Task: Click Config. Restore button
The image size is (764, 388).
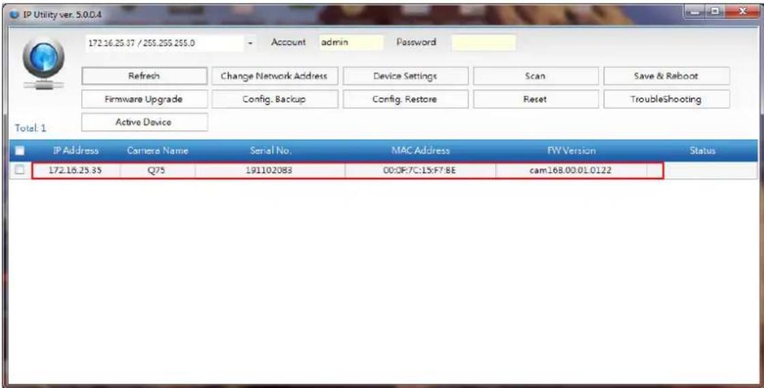Action: [x=405, y=99]
